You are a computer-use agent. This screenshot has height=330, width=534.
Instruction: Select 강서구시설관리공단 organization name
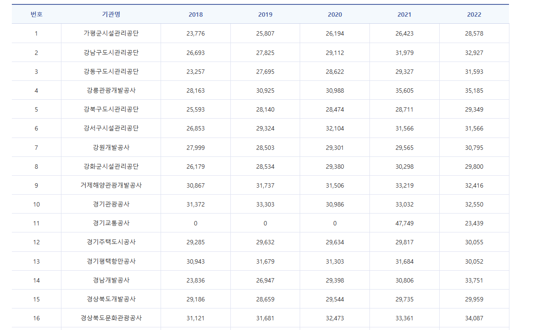111,128
